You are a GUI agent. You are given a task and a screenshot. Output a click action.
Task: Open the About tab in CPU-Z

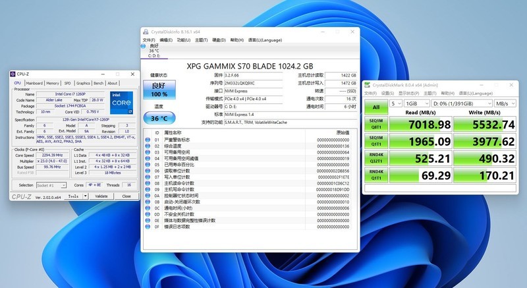[x=112, y=83]
